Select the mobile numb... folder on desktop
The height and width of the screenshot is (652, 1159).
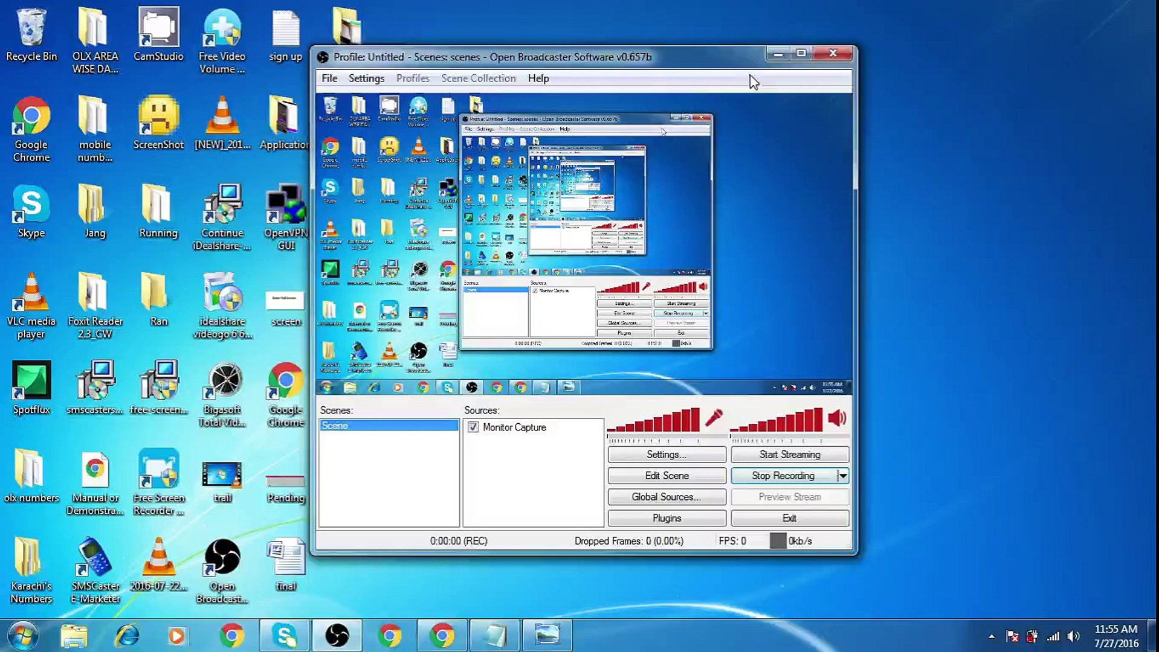pyautogui.click(x=95, y=129)
